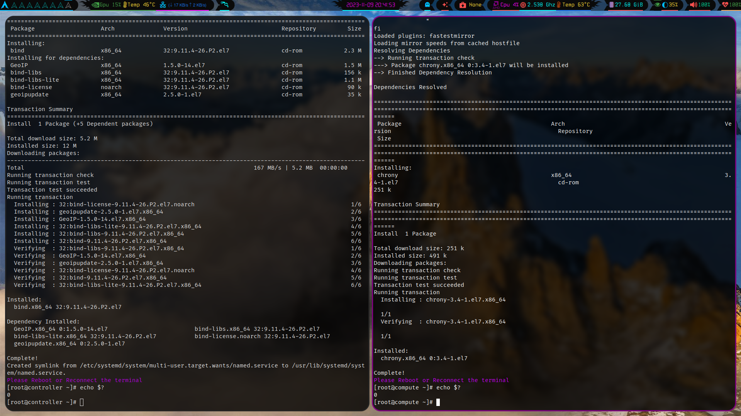
Task: Click the date and time clock
Action: tap(371, 5)
